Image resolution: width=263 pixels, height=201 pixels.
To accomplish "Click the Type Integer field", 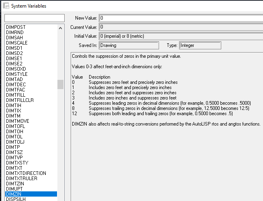I will pyautogui.click(x=200, y=45).
